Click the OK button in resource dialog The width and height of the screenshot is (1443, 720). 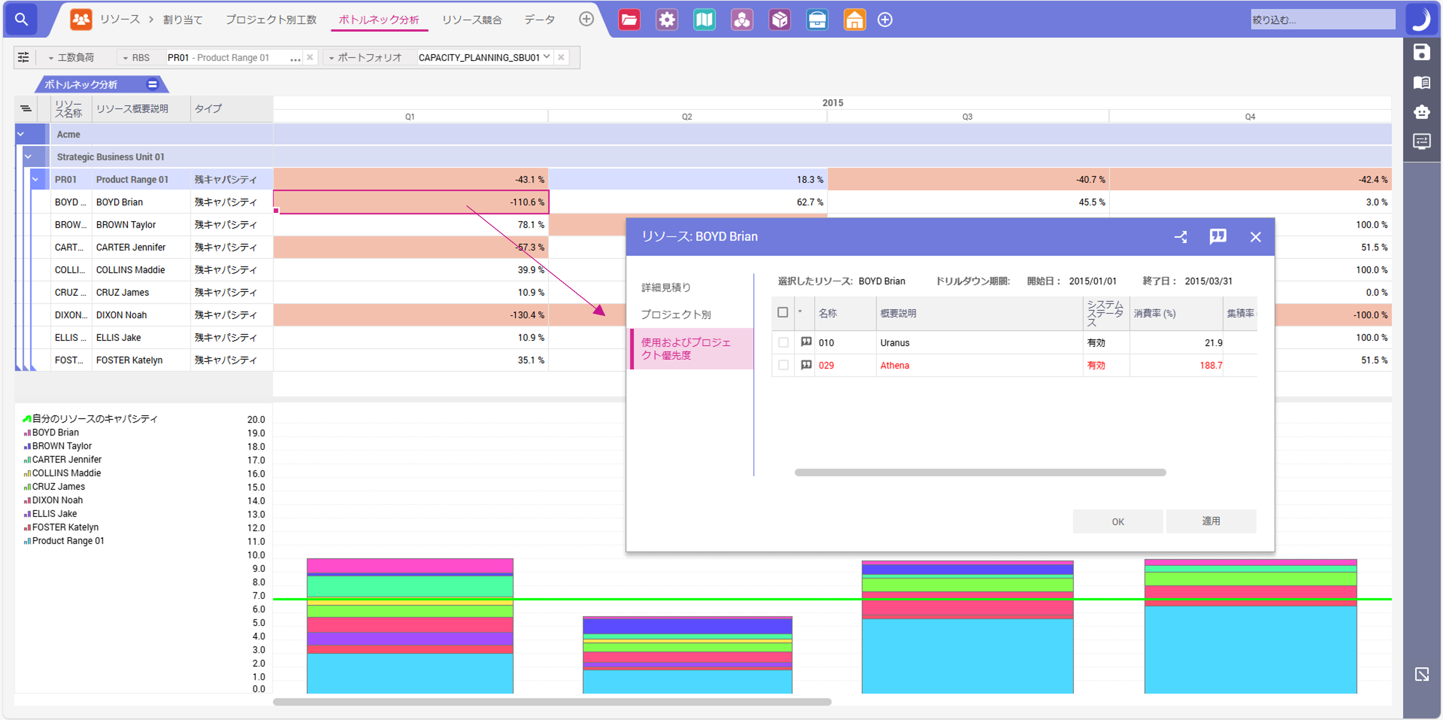tap(1117, 521)
